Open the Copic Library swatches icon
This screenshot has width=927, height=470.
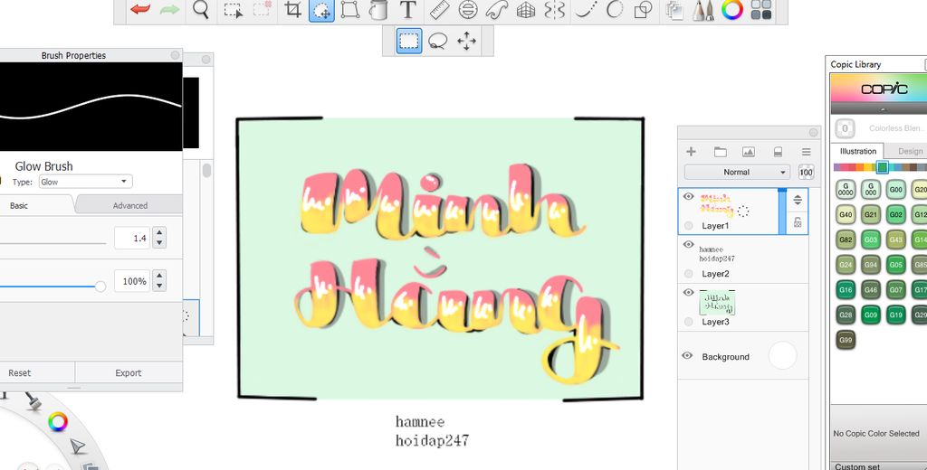tap(761, 9)
